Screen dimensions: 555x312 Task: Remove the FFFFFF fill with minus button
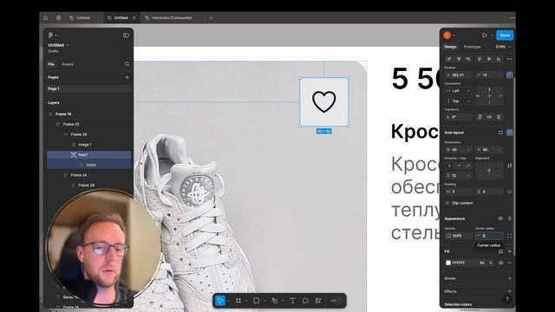(x=510, y=263)
